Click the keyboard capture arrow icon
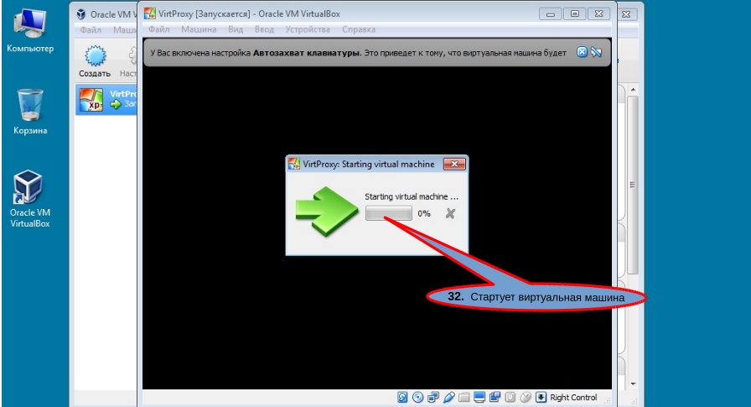The width and height of the screenshot is (751, 407). 541,397
